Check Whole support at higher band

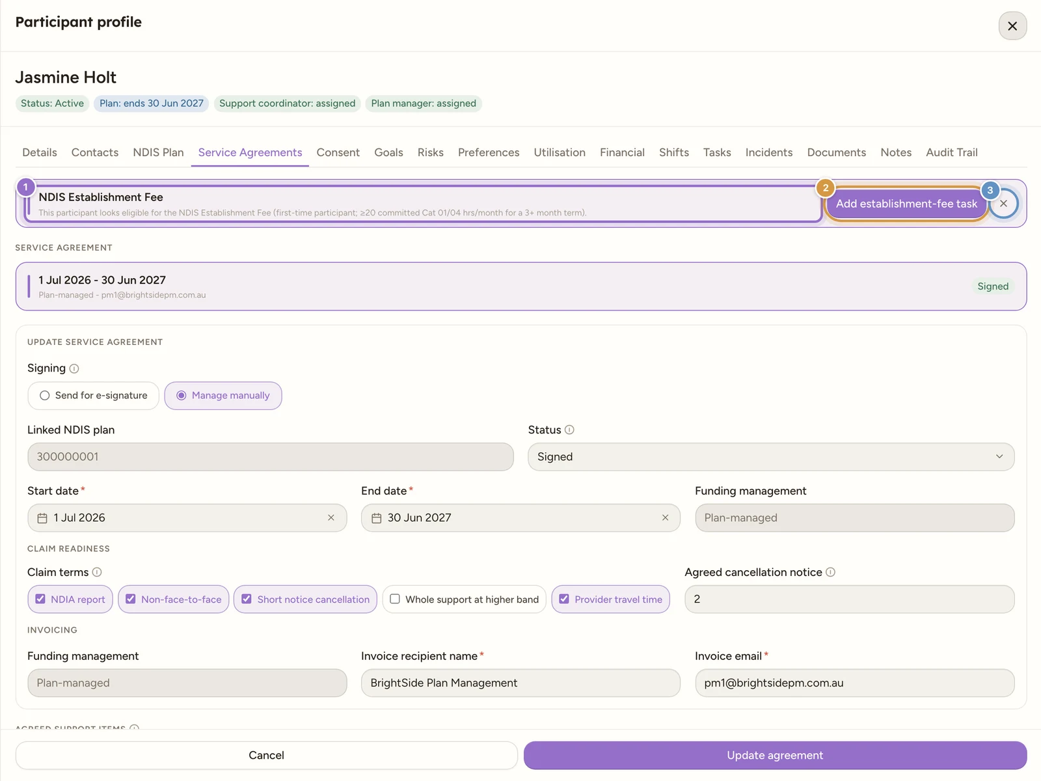tap(465, 599)
